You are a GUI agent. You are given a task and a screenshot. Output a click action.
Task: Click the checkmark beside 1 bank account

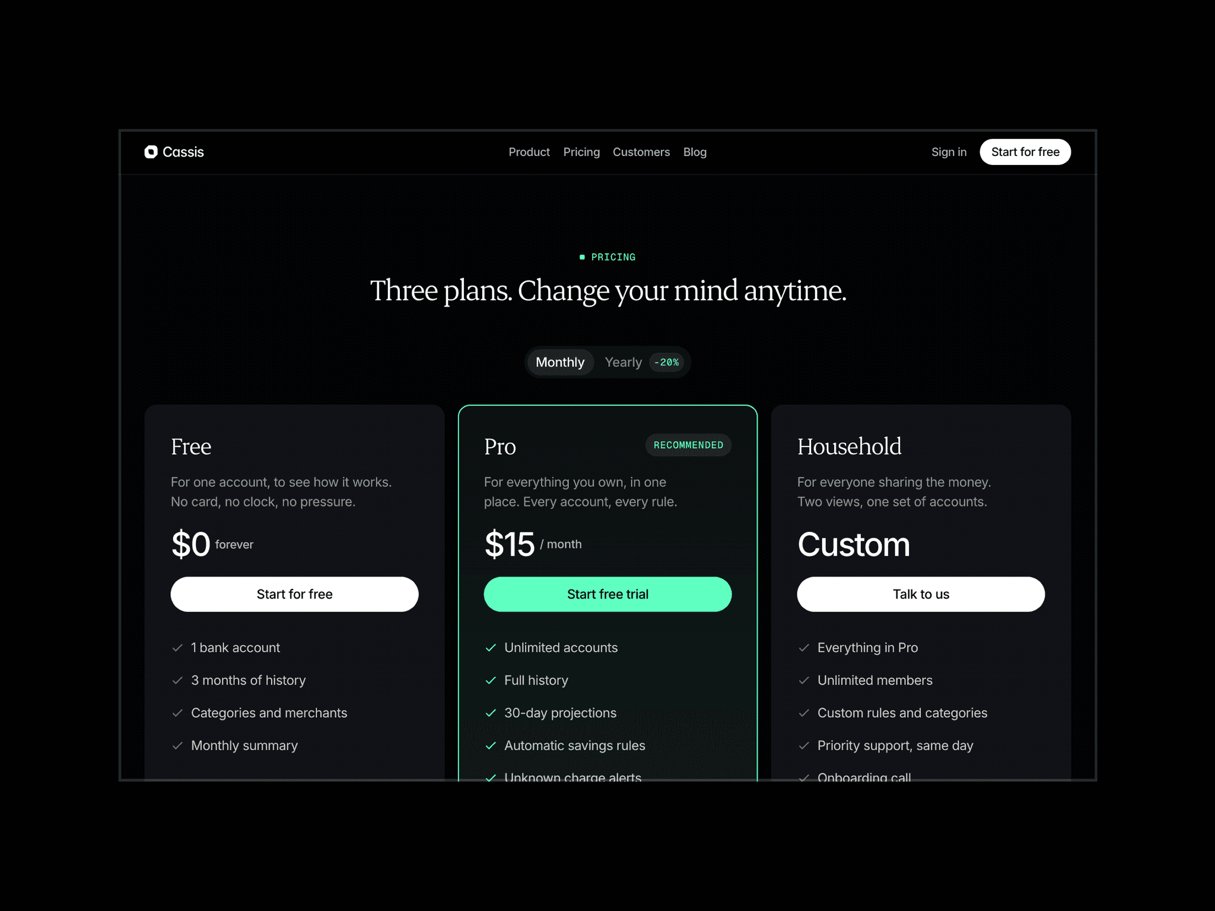click(177, 648)
